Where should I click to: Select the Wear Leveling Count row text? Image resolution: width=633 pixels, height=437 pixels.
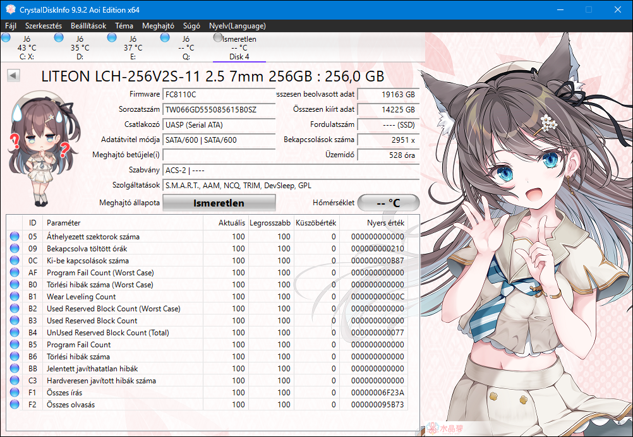pyautogui.click(x=81, y=297)
